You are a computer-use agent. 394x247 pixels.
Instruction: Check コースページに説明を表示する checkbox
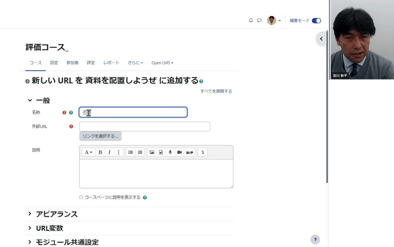(x=81, y=197)
